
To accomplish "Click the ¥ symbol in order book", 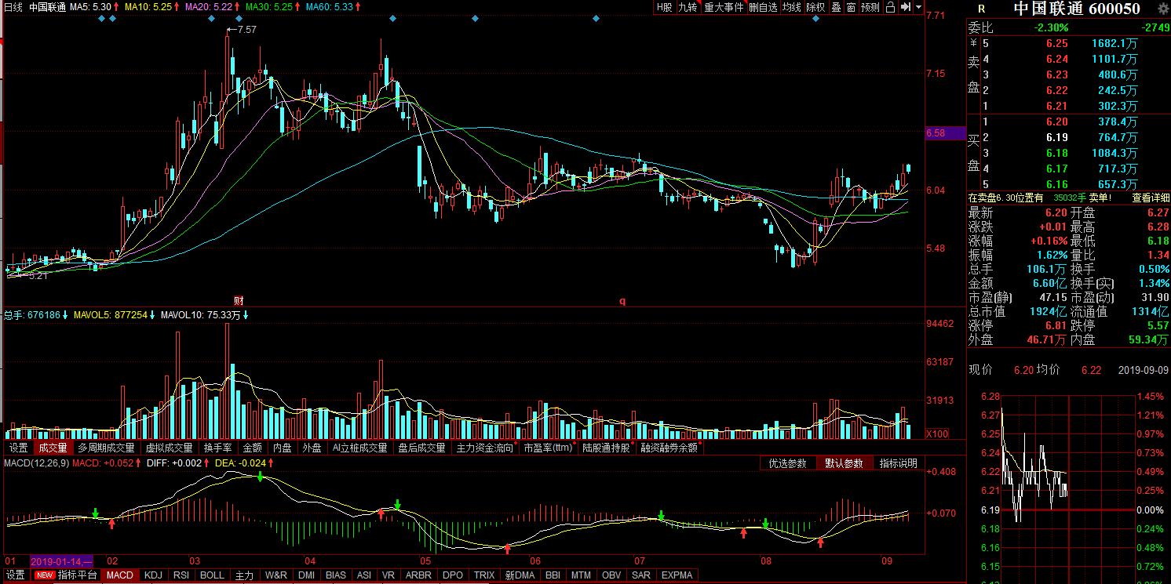I will 973,43.
